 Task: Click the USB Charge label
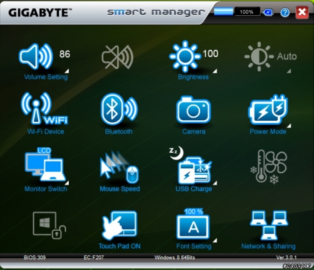click(194, 189)
